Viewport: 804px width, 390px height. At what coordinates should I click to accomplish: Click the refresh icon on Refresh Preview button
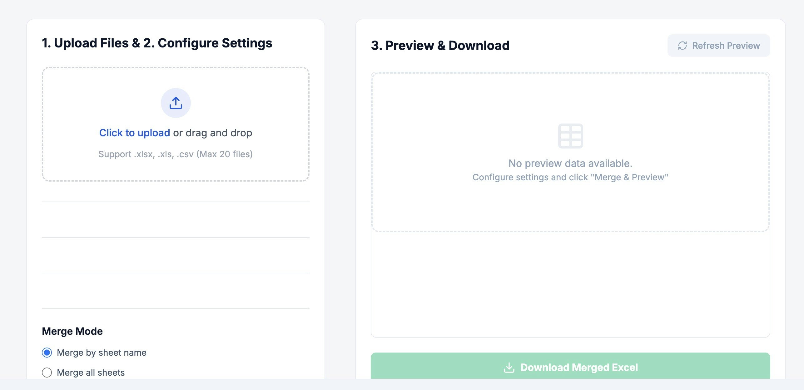click(683, 45)
